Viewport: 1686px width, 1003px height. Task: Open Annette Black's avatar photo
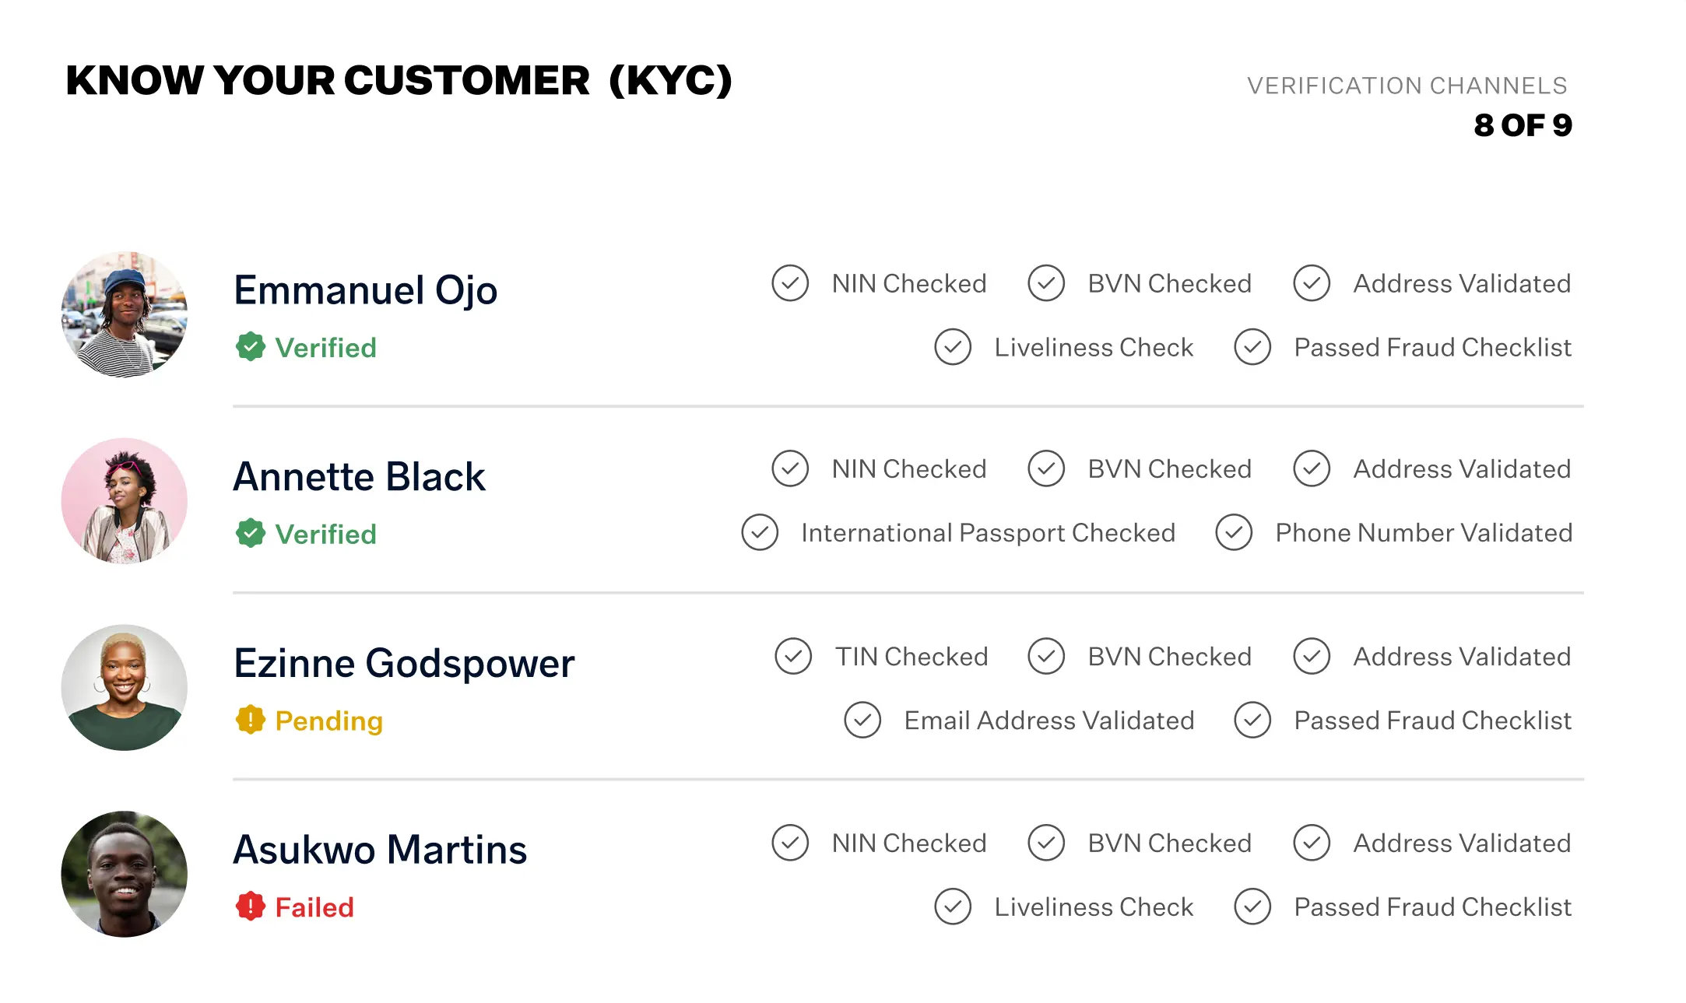125,501
